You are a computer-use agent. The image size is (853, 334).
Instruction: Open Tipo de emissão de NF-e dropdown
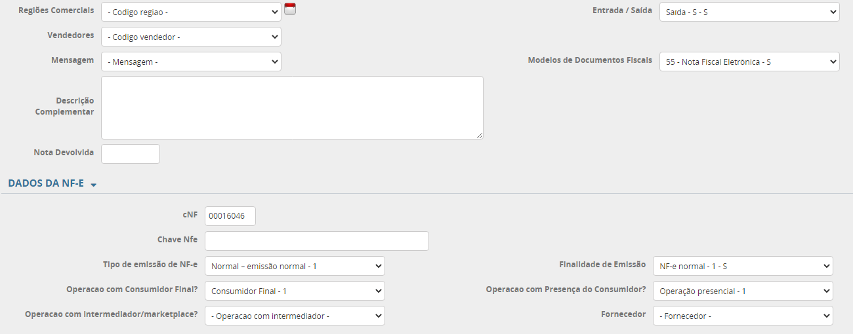(x=295, y=266)
